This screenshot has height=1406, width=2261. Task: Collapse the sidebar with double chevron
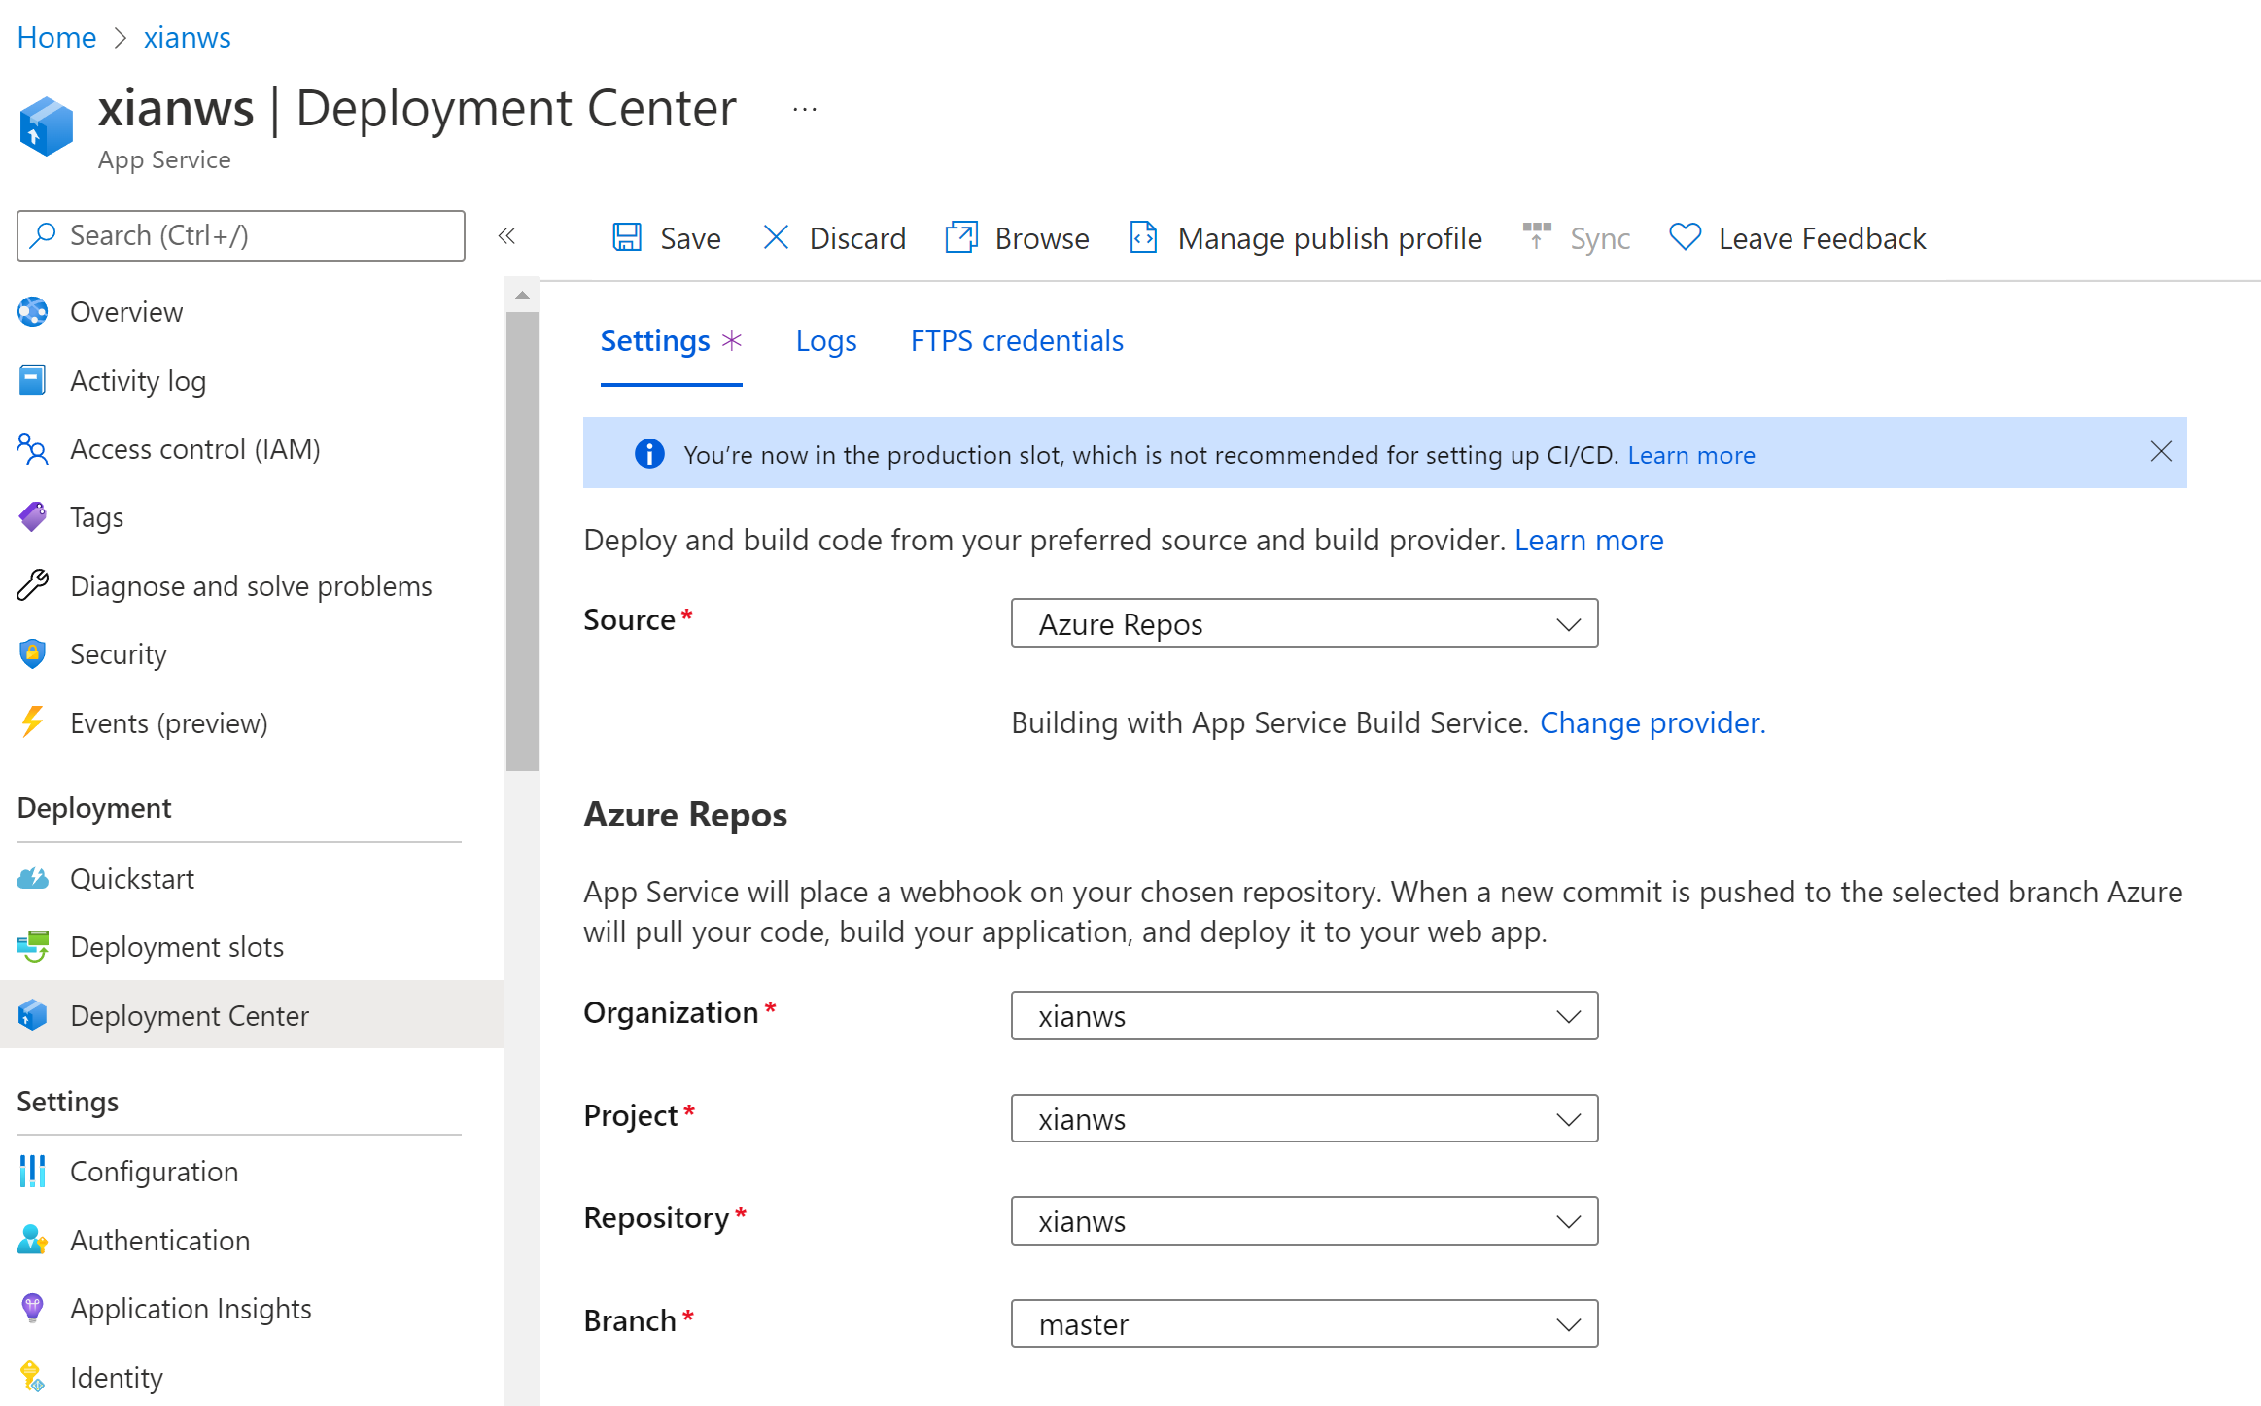(x=506, y=236)
